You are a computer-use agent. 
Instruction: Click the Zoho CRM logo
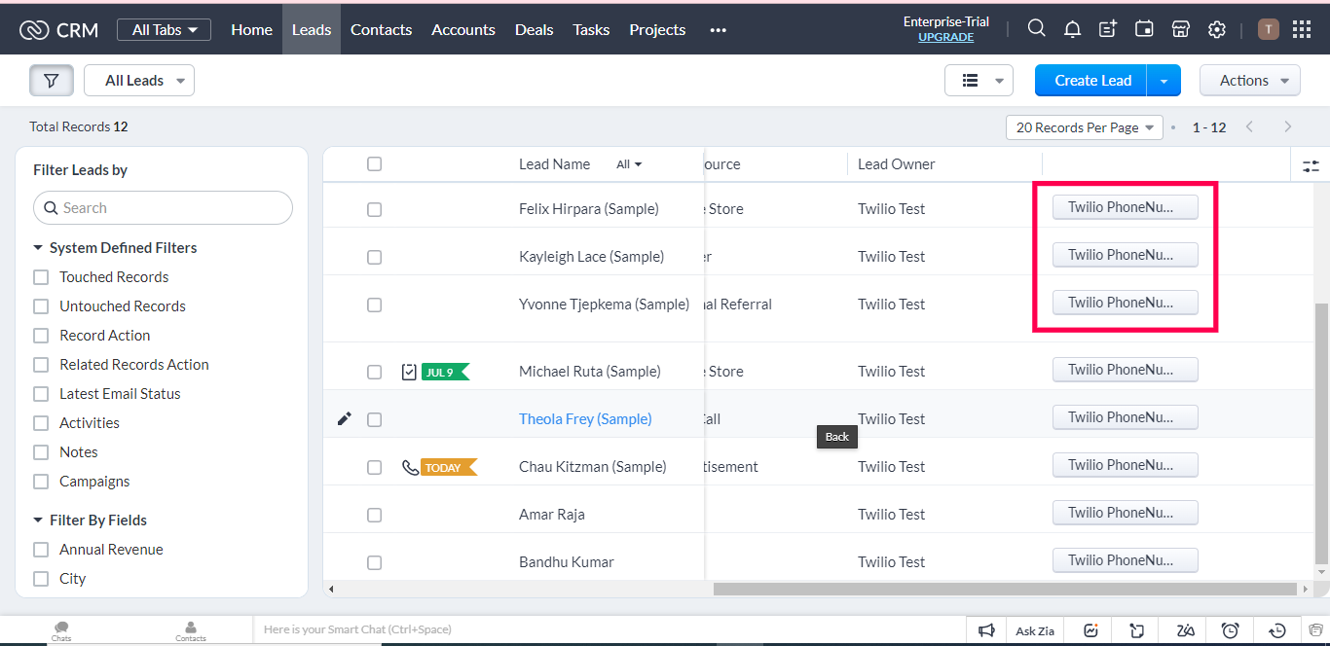[58, 29]
